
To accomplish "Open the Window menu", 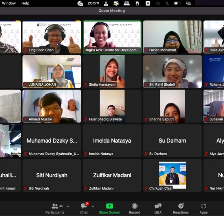I will click(x=9, y=3).
